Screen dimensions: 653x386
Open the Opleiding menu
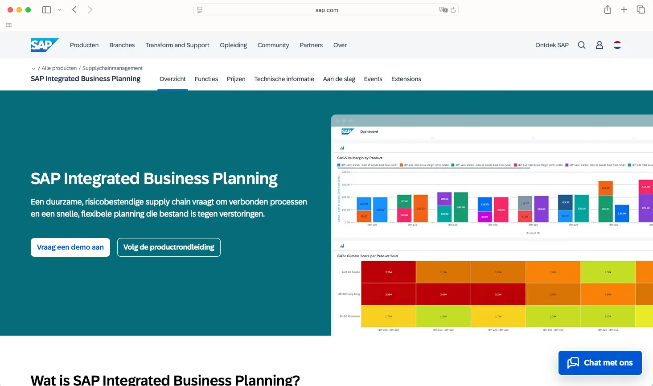coord(234,45)
